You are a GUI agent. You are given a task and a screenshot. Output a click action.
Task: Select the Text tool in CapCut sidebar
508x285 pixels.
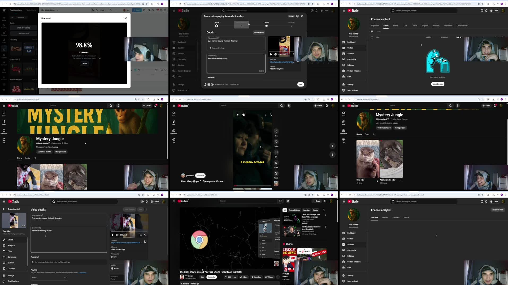(4, 48)
